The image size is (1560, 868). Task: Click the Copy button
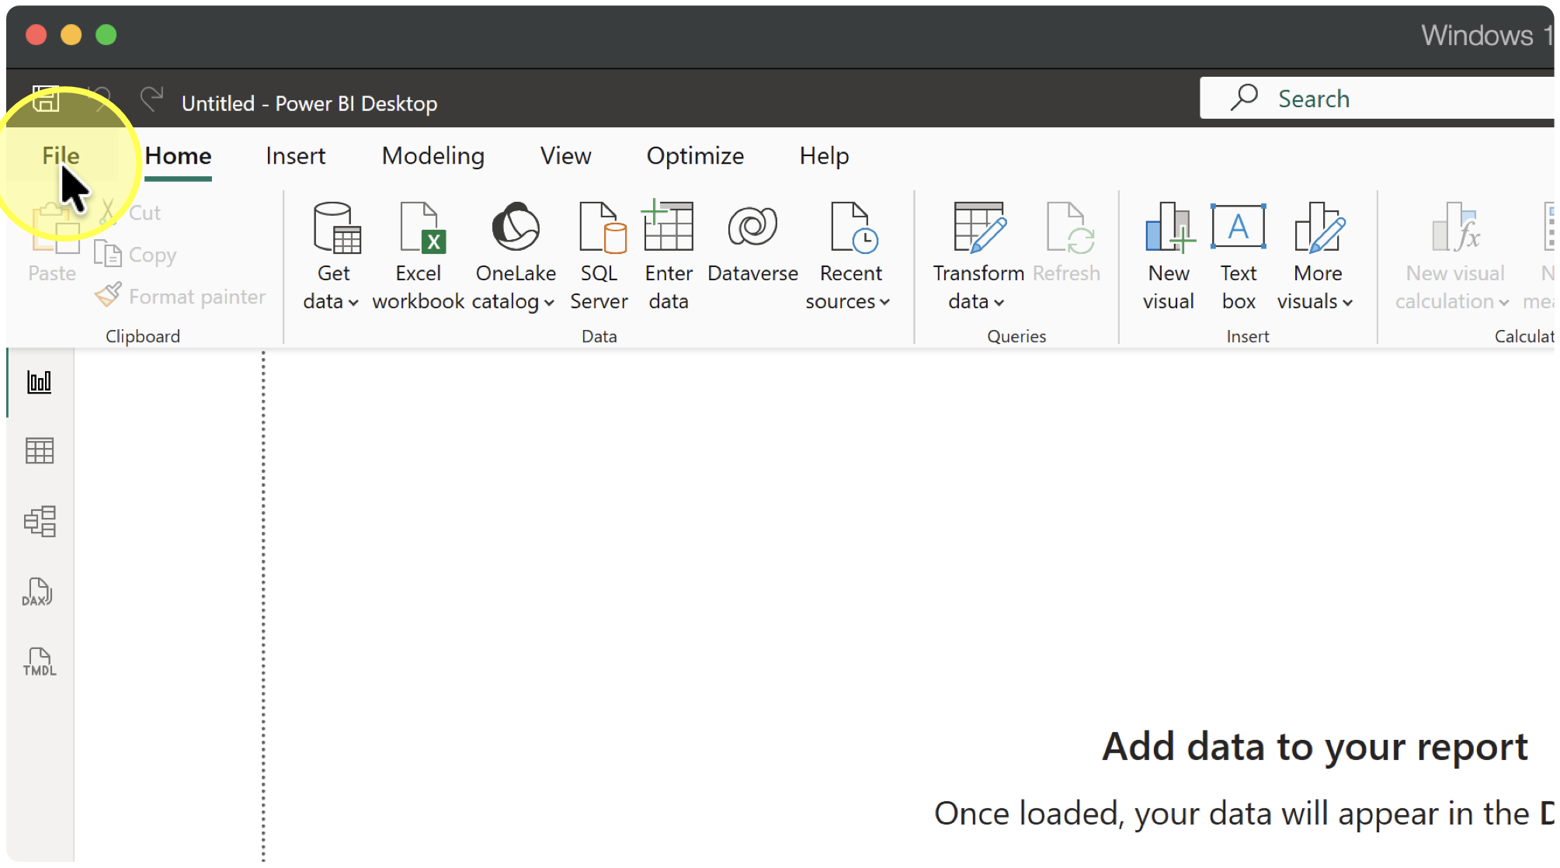135,254
